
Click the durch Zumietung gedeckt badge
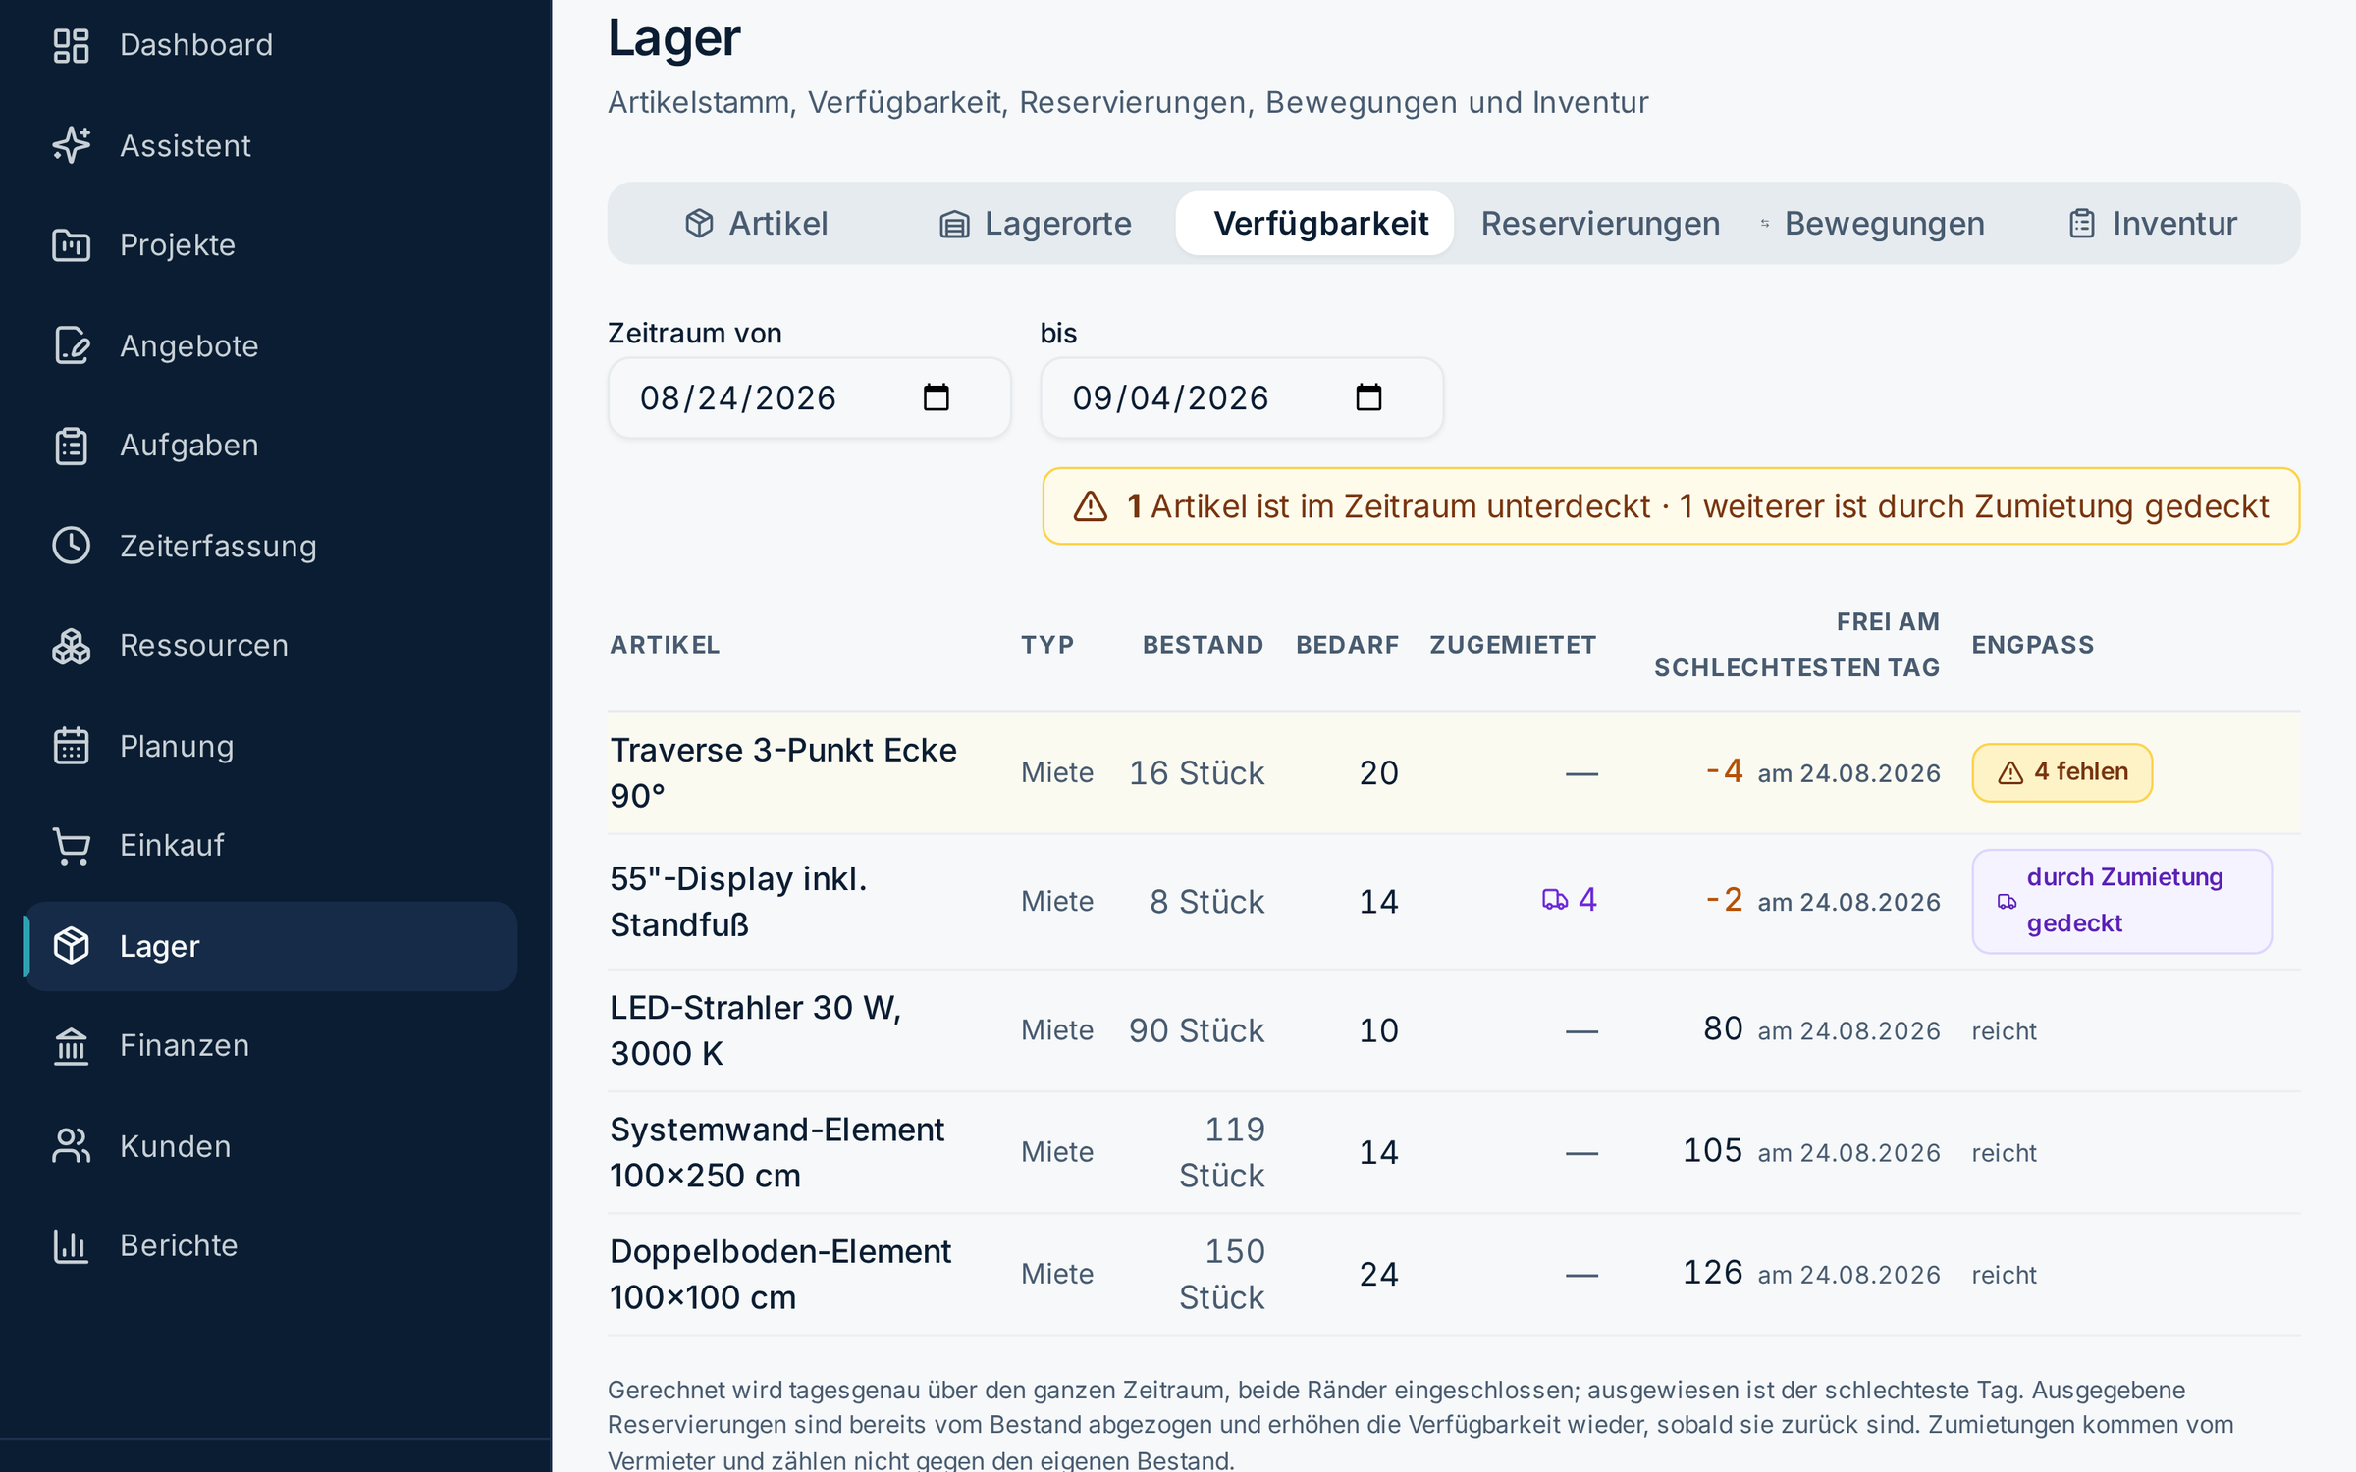[2121, 902]
